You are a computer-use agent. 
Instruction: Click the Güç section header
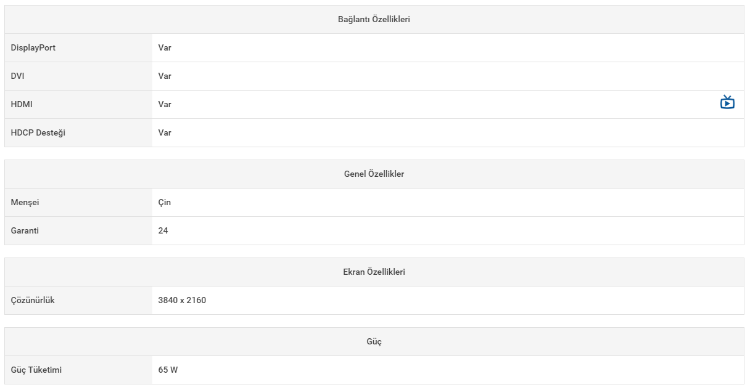coord(374,341)
